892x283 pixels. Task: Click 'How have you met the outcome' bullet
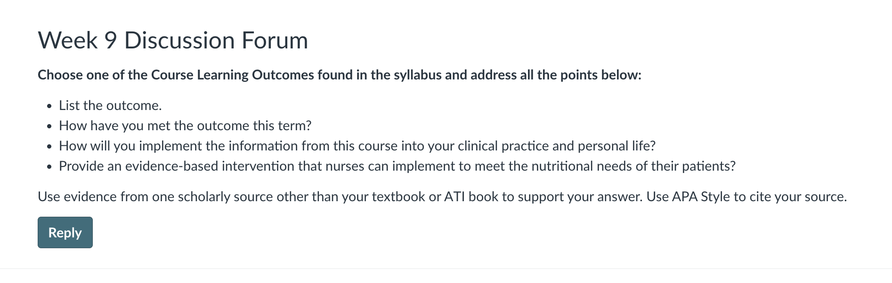pos(185,126)
